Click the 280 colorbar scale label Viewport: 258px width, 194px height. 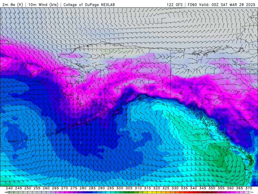pyautogui.click(x=83, y=188)
